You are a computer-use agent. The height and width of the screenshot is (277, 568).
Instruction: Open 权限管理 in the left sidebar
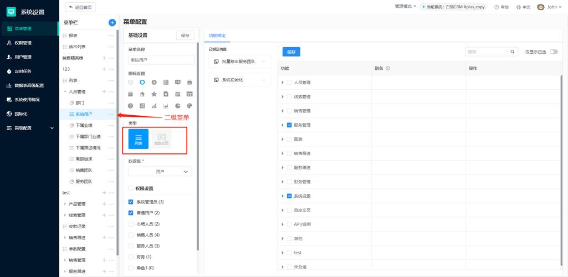[x=23, y=43]
